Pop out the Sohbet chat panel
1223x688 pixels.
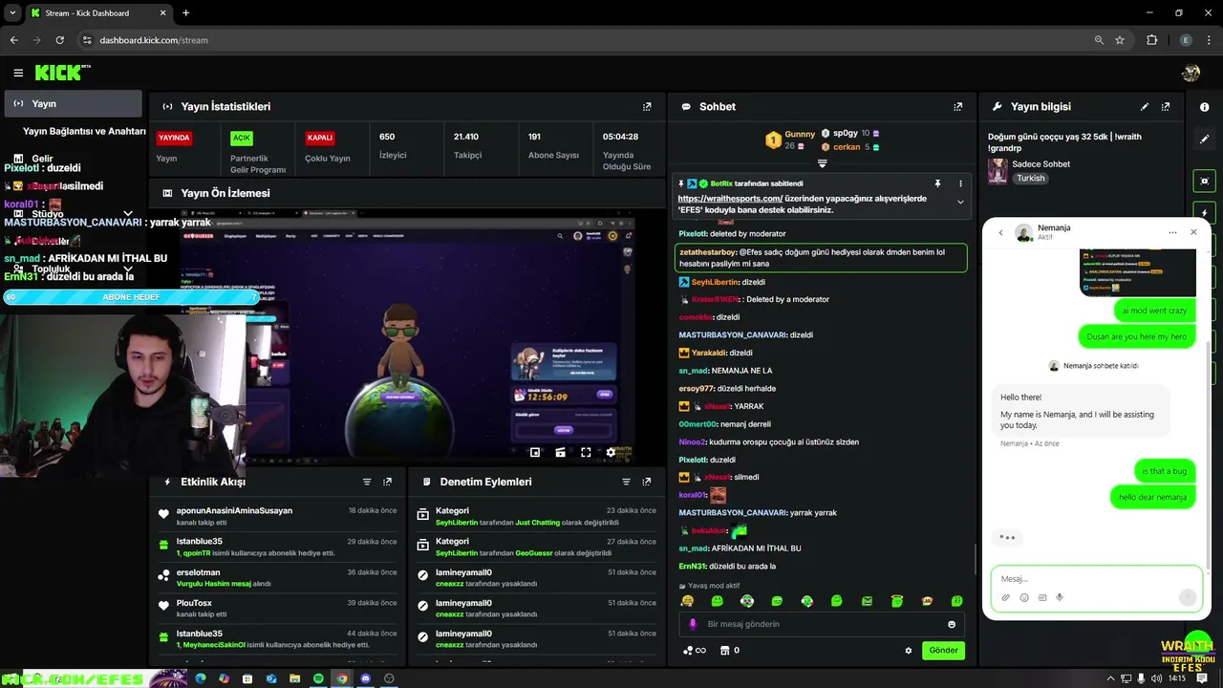point(957,107)
